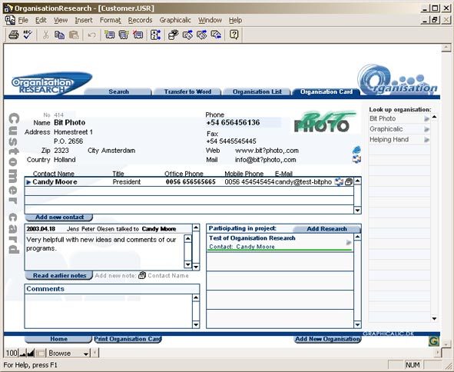
Task: Open website via Internet Explorer icon
Action: 356,150
